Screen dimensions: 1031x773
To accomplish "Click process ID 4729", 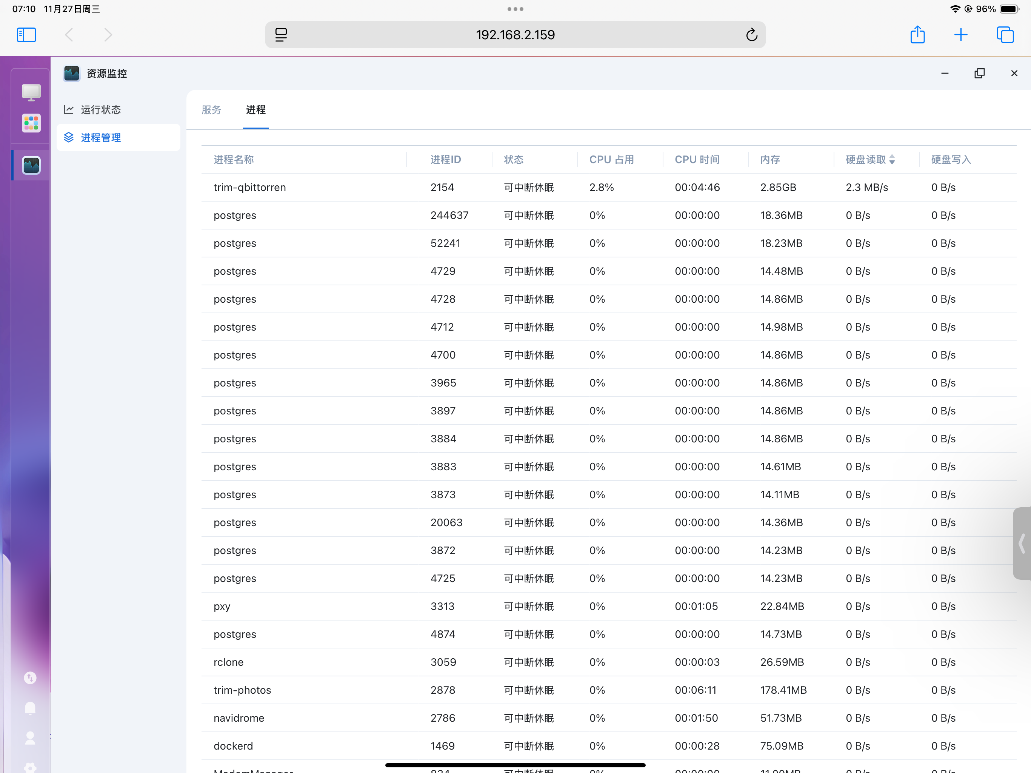I will (x=443, y=271).
